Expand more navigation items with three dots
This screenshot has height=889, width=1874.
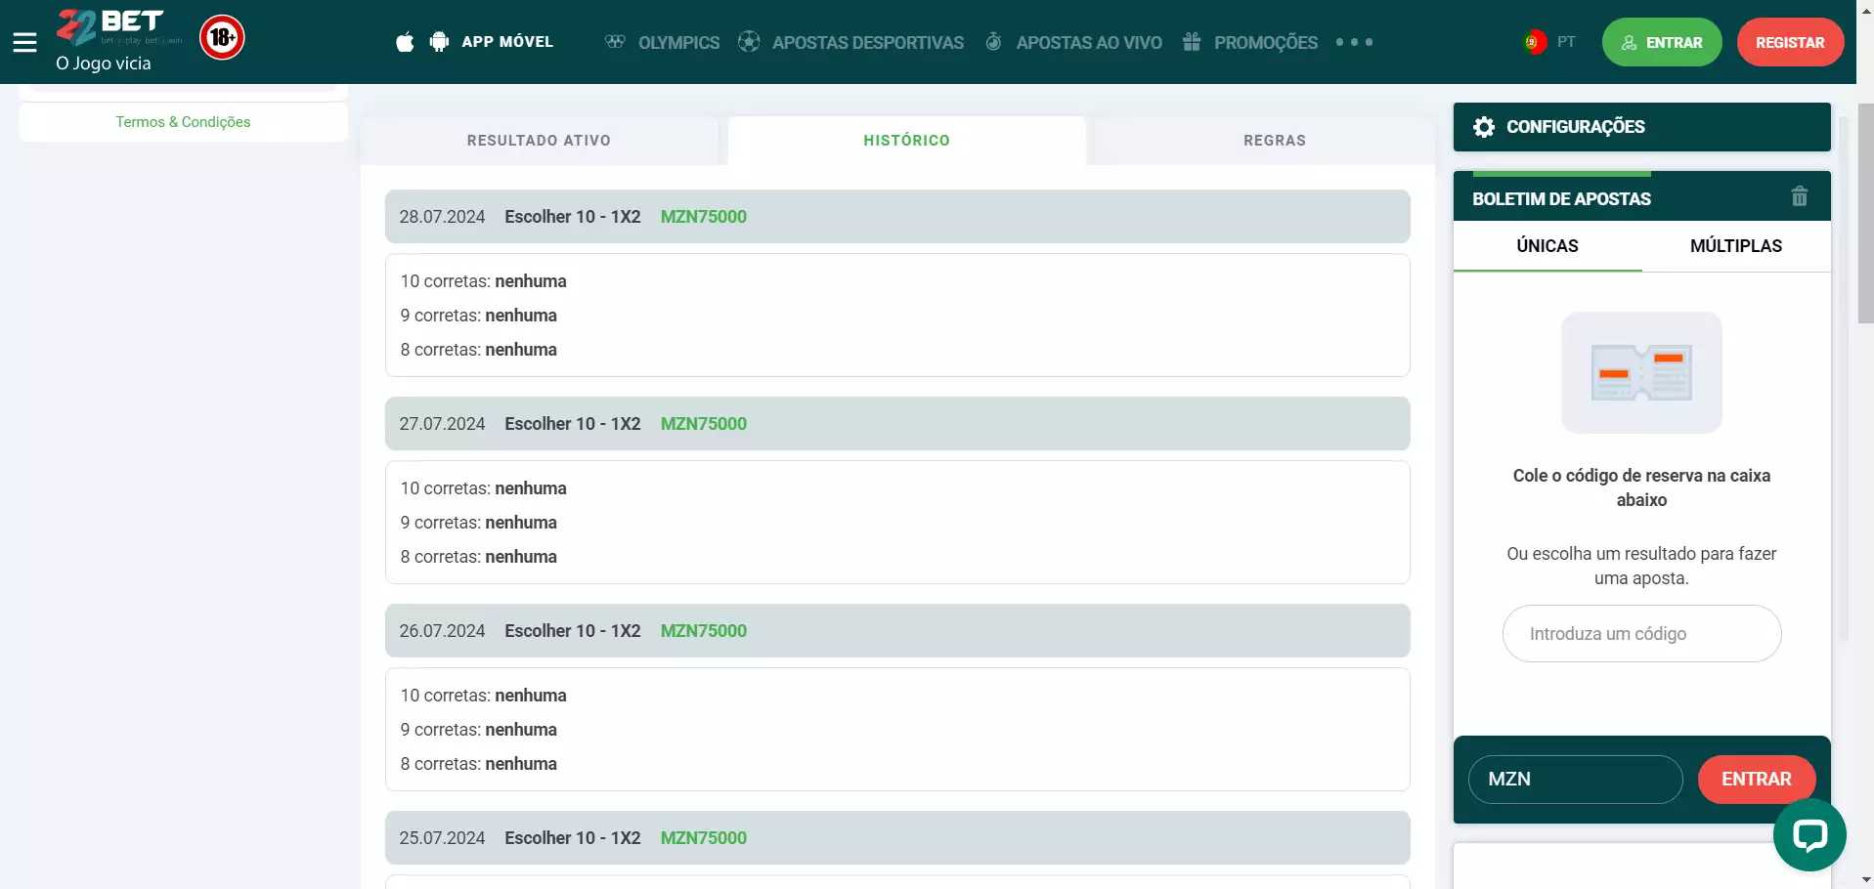click(x=1354, y=42)
